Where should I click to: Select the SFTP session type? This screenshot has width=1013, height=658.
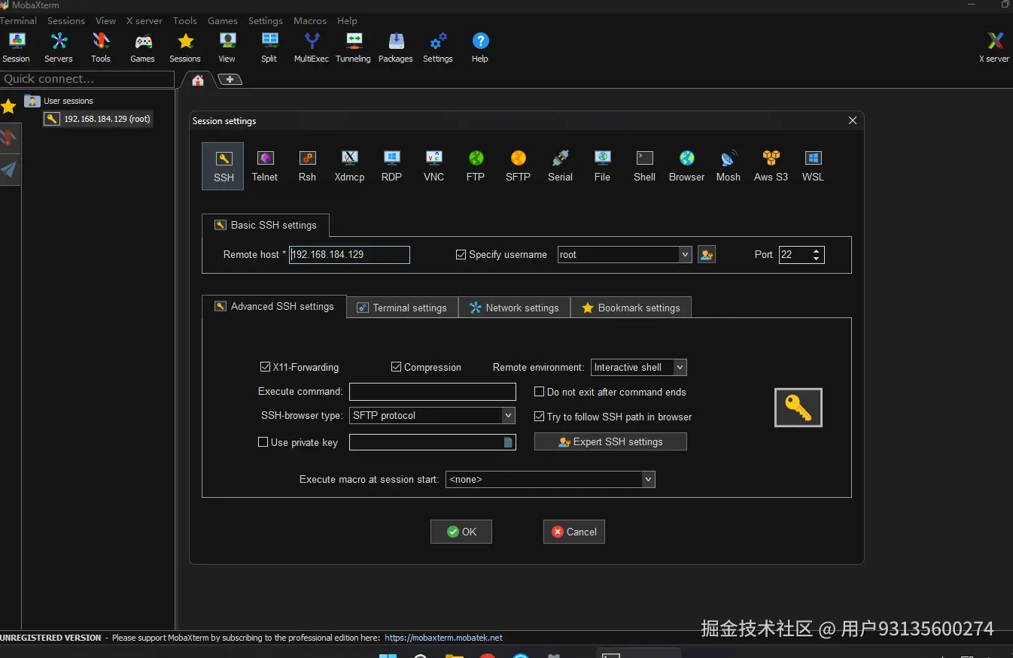[x=518, y=166]
